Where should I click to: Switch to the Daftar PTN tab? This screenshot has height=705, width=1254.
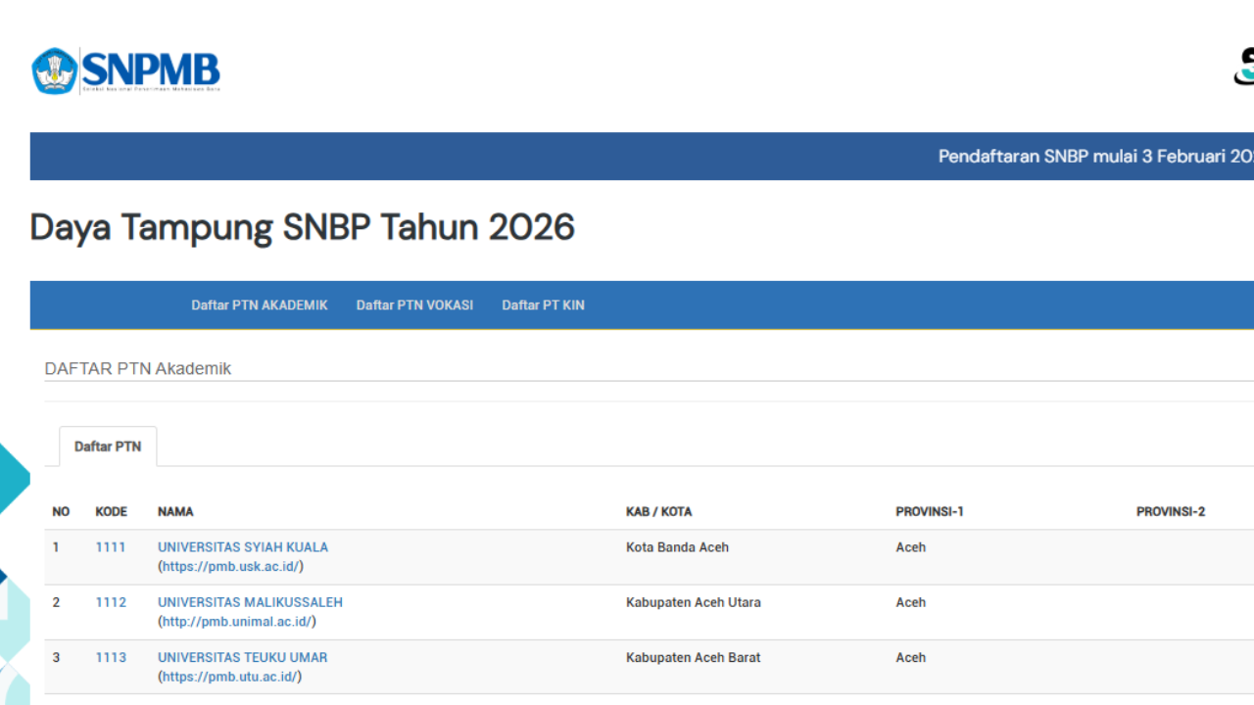(108, 446)
